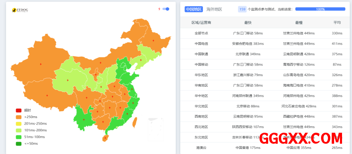Click the red 超时 legend swatch
This screenshot has width=352, height=154.
(19, 110)
